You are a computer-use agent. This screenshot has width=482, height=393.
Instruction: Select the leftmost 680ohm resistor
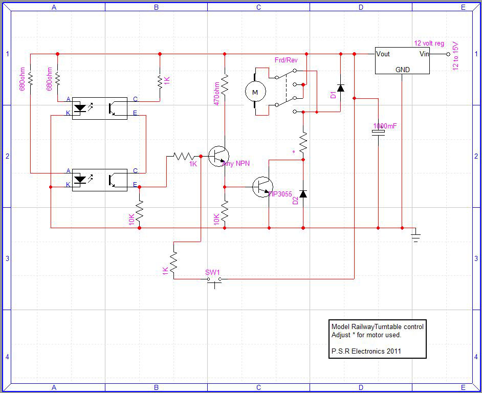pos(30,78)
